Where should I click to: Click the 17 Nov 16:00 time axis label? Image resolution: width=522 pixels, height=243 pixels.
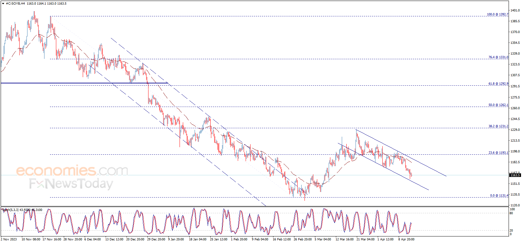(x=52, y=239)
